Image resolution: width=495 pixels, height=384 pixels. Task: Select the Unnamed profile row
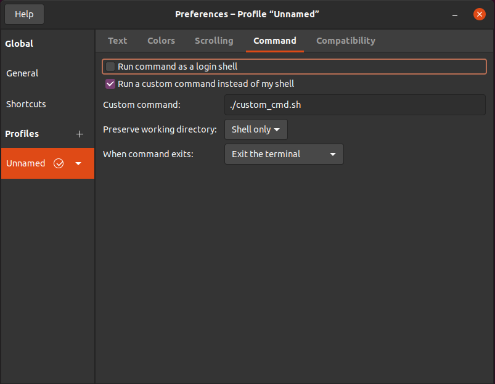(47, 163)
